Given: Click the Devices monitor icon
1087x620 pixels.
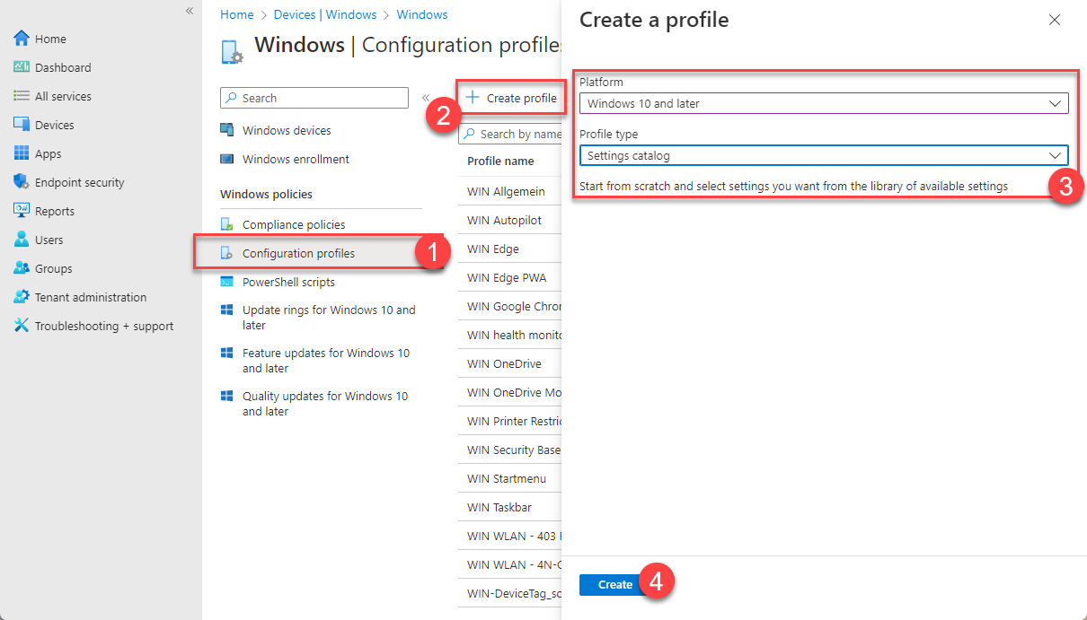Looking at the screenshot, I should point(22,125).
